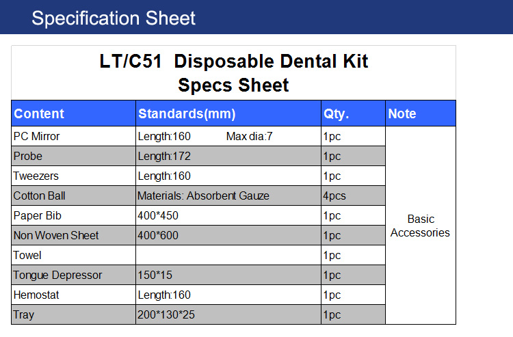Select the 200*130*25 tray dimensions
513x337 pixels.
coord(166,314)
